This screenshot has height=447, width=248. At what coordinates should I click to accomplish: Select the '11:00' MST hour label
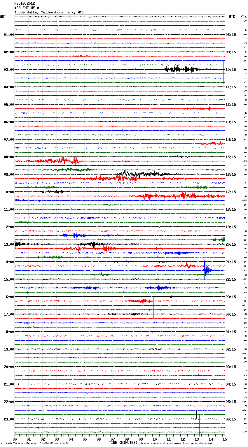(9, 210)
